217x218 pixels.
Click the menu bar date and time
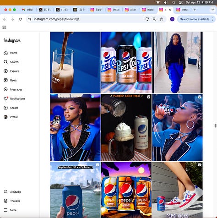click(200, 2)
